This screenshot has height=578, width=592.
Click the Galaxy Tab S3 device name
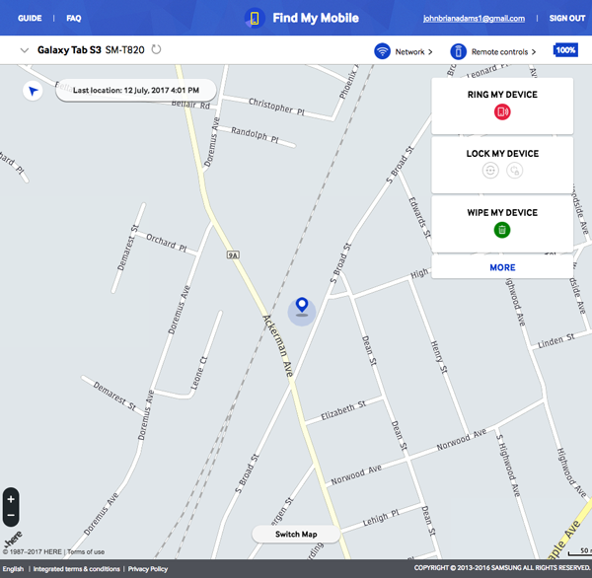point(69,50)
